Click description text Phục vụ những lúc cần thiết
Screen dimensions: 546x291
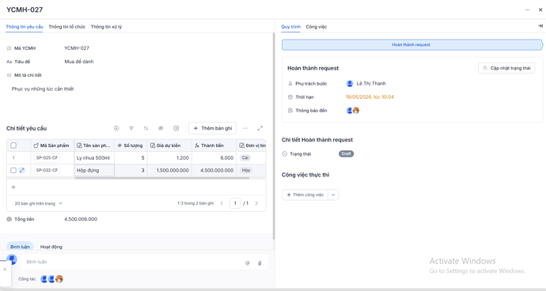(43, 89)
